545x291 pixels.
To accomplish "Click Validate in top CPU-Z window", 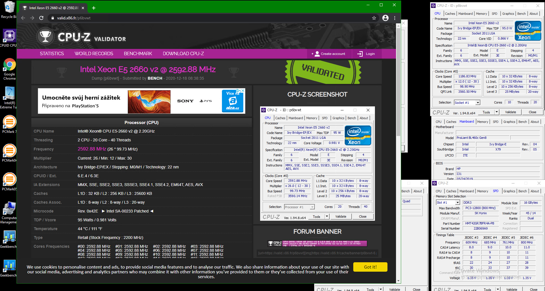I will tap(511, 112).
